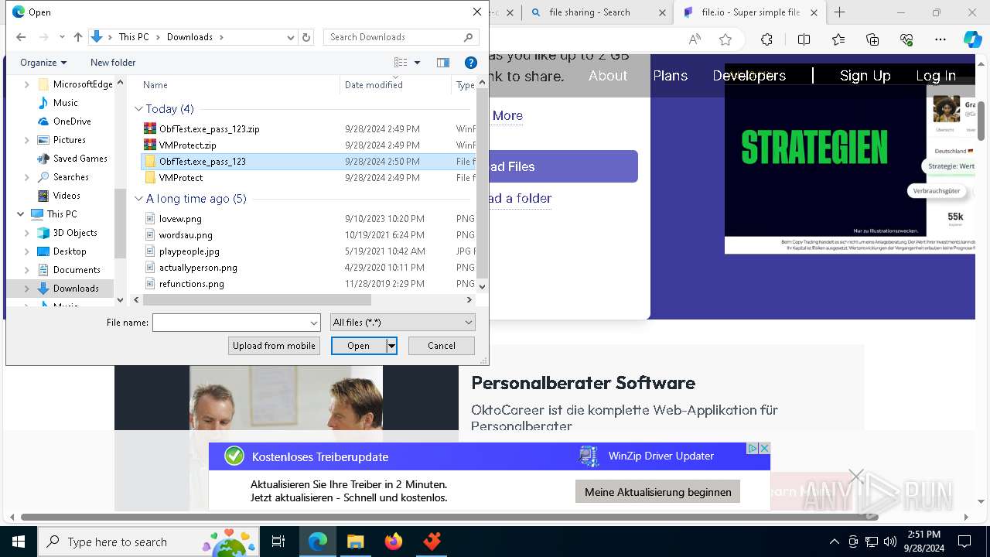Open the volume control in system tray

890,542
